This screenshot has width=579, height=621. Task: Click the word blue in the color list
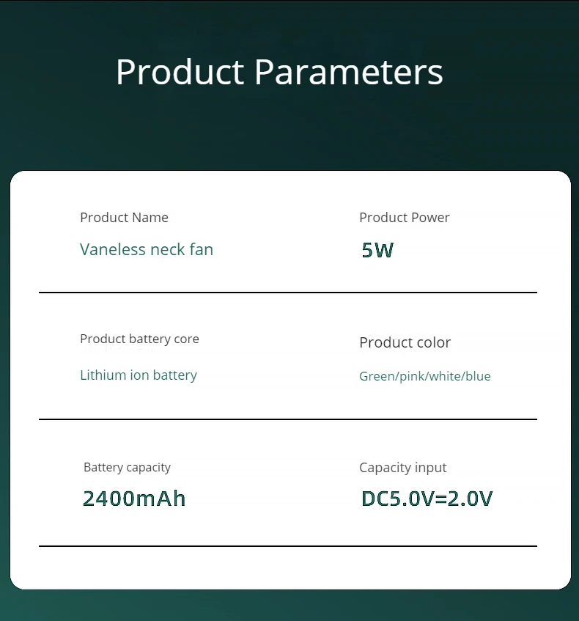point(478,376)
